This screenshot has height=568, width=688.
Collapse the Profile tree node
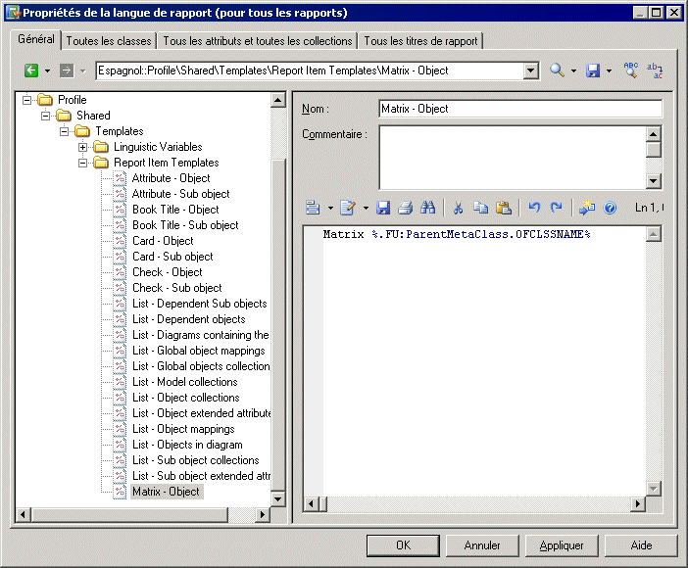pyautogui.click(x=27, y=100)
